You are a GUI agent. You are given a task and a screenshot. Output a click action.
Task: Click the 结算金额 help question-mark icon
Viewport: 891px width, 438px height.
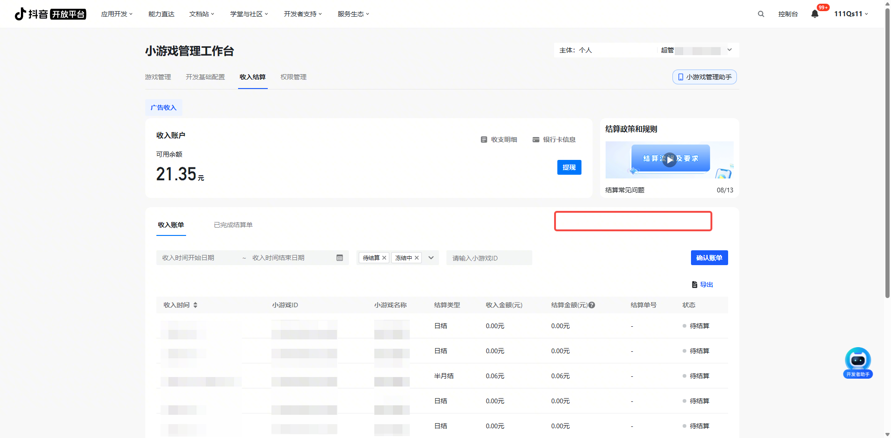592,305
